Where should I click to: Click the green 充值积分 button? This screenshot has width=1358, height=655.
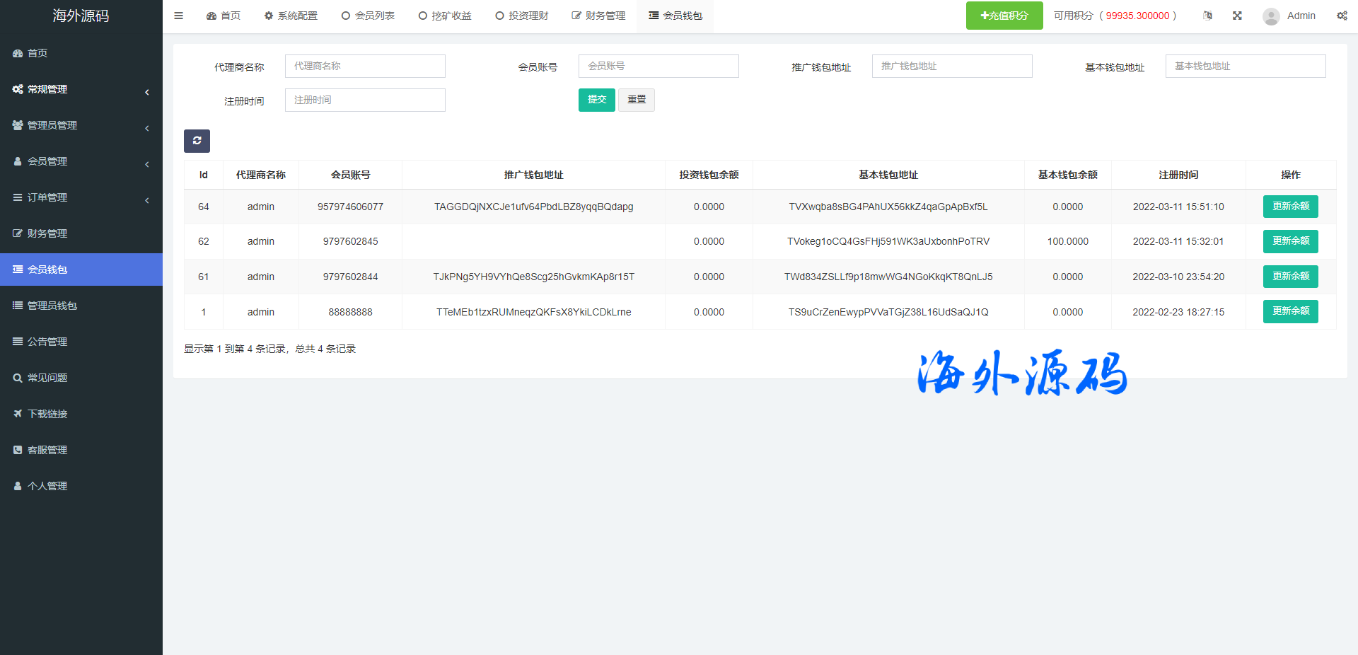pos(1004,16)
